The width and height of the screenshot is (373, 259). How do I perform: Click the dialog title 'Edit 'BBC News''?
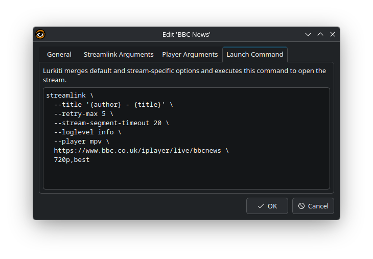coord(186,35)
